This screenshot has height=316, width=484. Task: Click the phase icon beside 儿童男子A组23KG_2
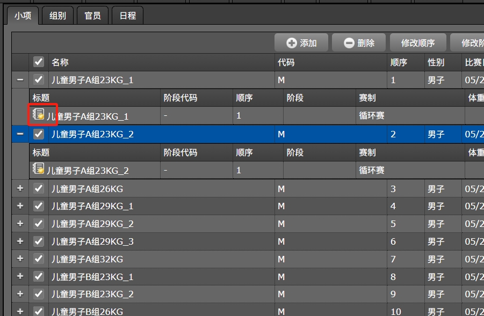[x=39, y=169]
